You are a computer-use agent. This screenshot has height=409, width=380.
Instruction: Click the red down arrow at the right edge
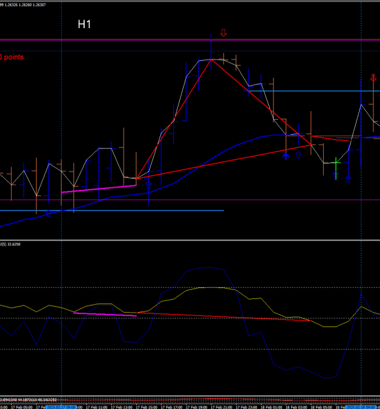pyautogui.click(x=373, y=77)
